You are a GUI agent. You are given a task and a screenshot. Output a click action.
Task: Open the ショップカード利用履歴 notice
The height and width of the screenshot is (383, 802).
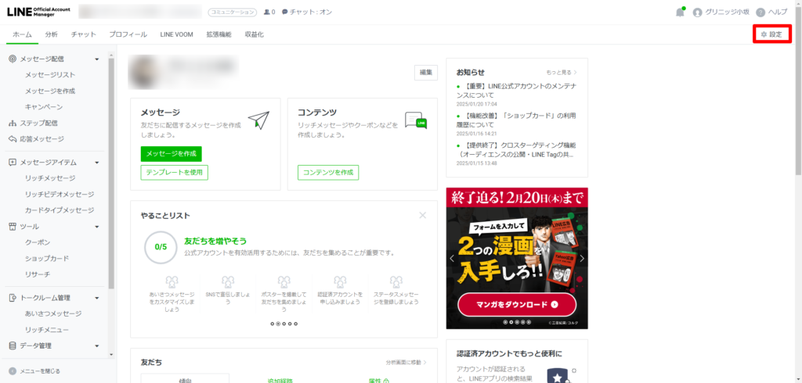[x=517, y=120]
